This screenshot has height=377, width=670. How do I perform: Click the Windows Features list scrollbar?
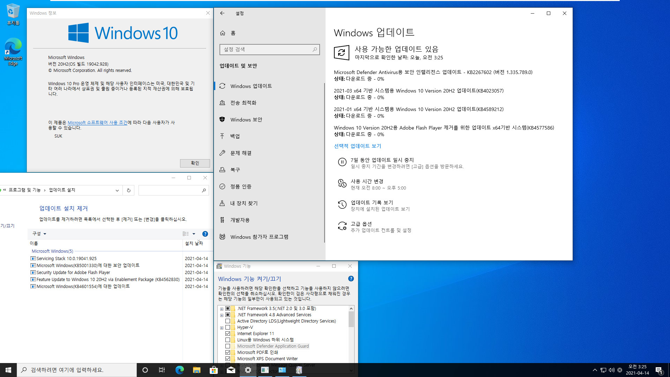351,319
